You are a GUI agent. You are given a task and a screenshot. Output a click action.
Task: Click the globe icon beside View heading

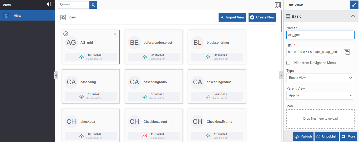tap(63, 17)
